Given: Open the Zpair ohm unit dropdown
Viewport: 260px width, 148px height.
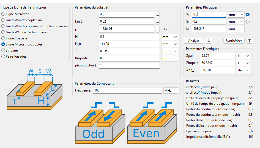Looking at the screenshot, I should 243,56.
